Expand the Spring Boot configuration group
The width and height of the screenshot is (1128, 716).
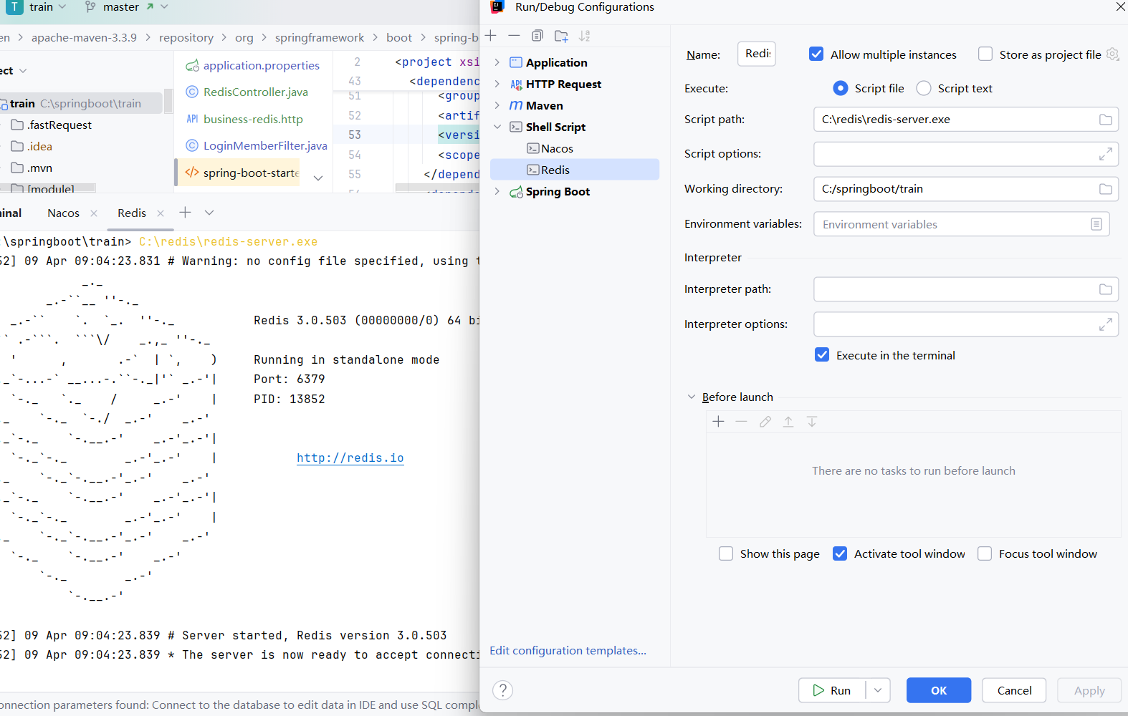point(497,191)
